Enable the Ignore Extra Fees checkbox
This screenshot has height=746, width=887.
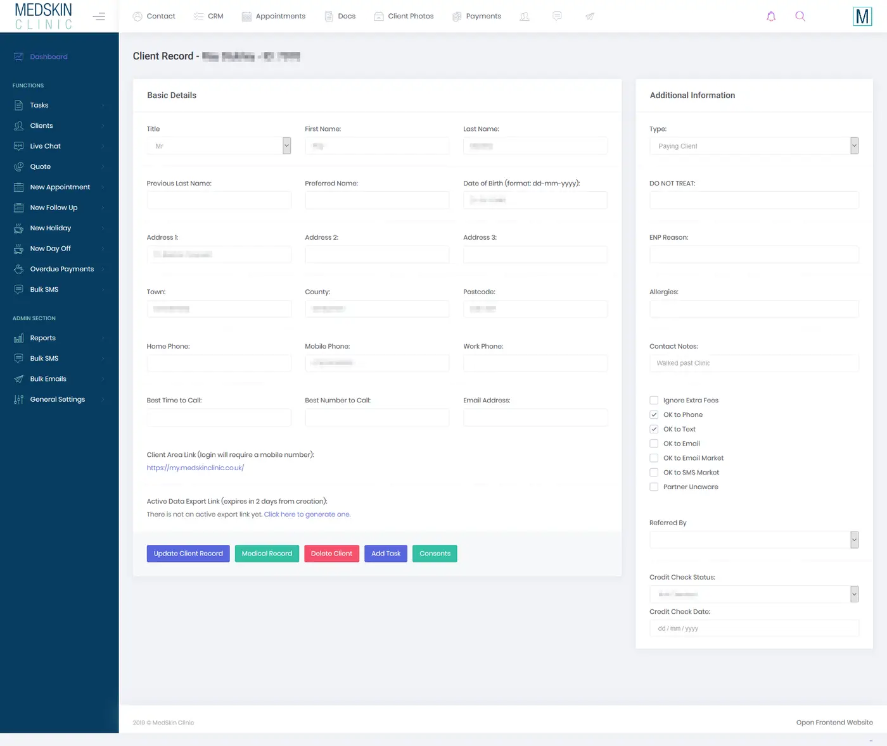(654, 401)
